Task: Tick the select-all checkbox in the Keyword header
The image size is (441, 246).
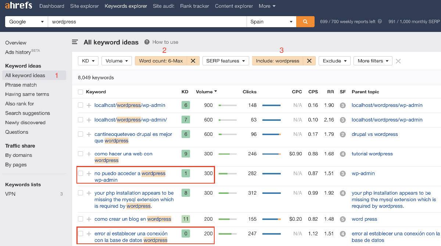Action: (x=80, y=92)
